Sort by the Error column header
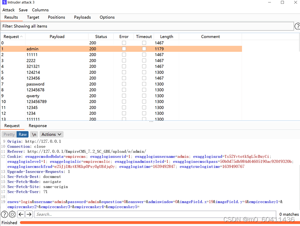This screenshot has height=226, width=300. click(124, 36)
